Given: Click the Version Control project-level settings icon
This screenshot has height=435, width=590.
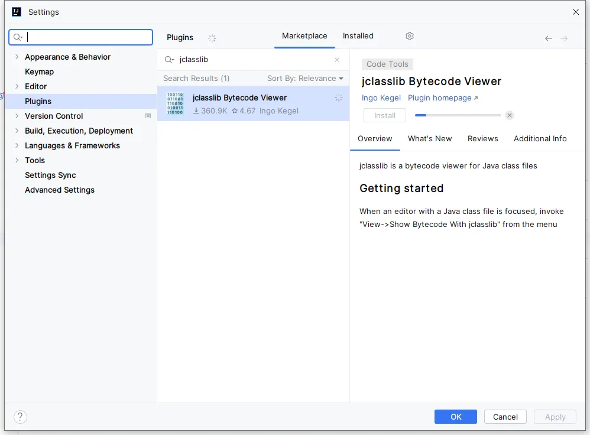Looking at the screenshot, I should pos(148,116).
